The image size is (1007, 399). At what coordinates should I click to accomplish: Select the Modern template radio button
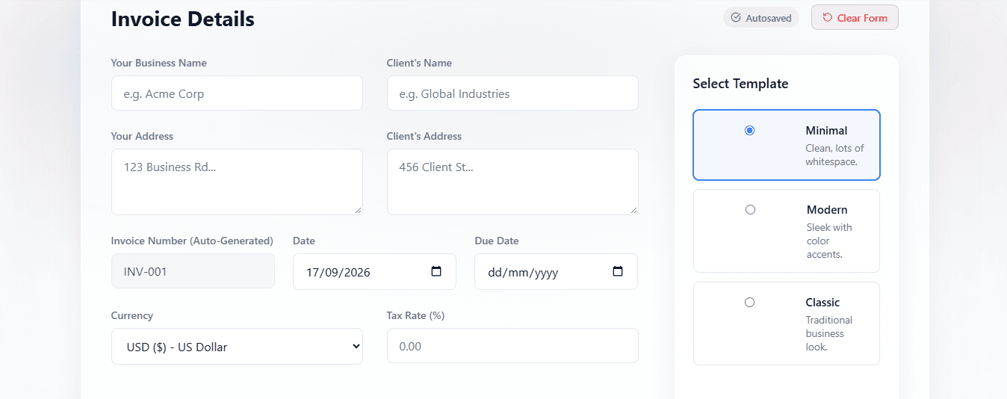pos(750,209)
